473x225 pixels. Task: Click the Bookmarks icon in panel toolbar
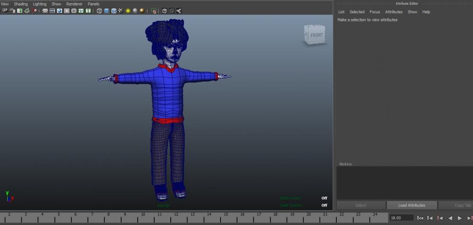pos(19,10)
